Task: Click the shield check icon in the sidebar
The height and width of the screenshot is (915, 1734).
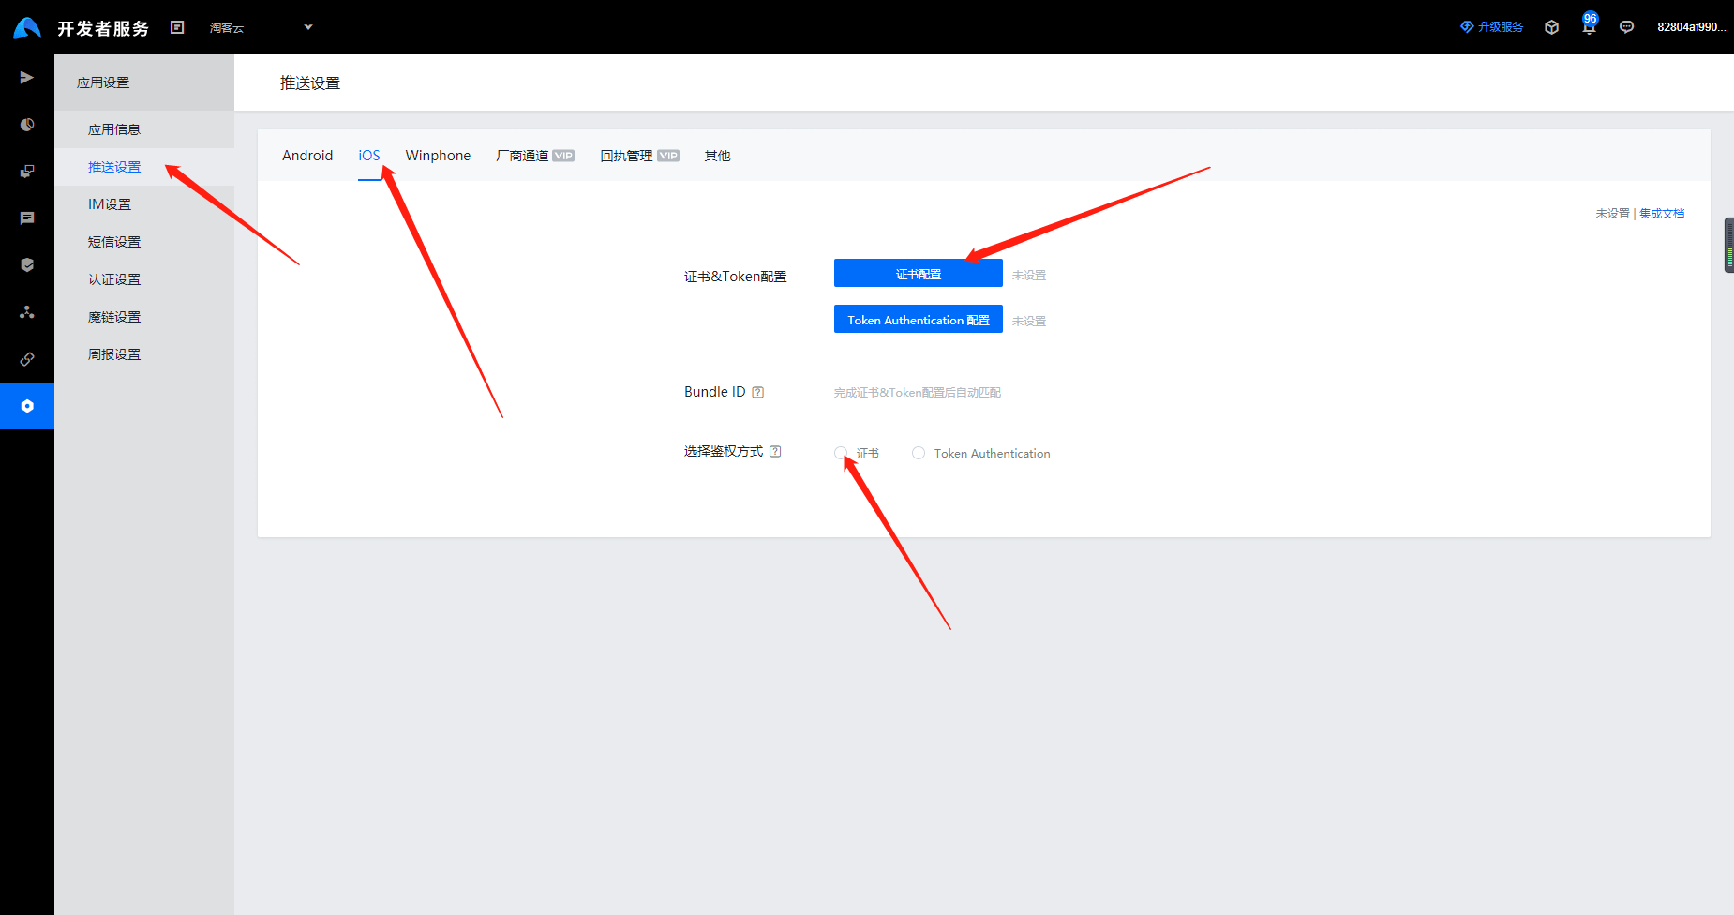Action: tap(27, 265)
